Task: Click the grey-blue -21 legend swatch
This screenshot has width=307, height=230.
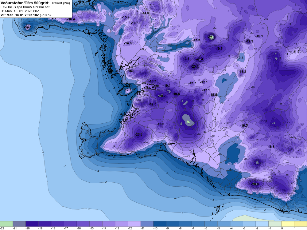Action: point(19,224)
